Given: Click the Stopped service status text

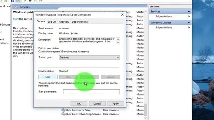Looking at the screenshot, I should coord(64,71).
